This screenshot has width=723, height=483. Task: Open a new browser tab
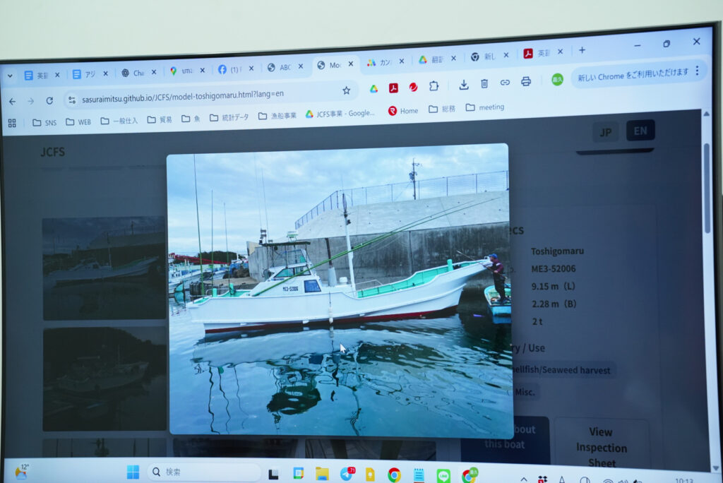coord(582,50)
